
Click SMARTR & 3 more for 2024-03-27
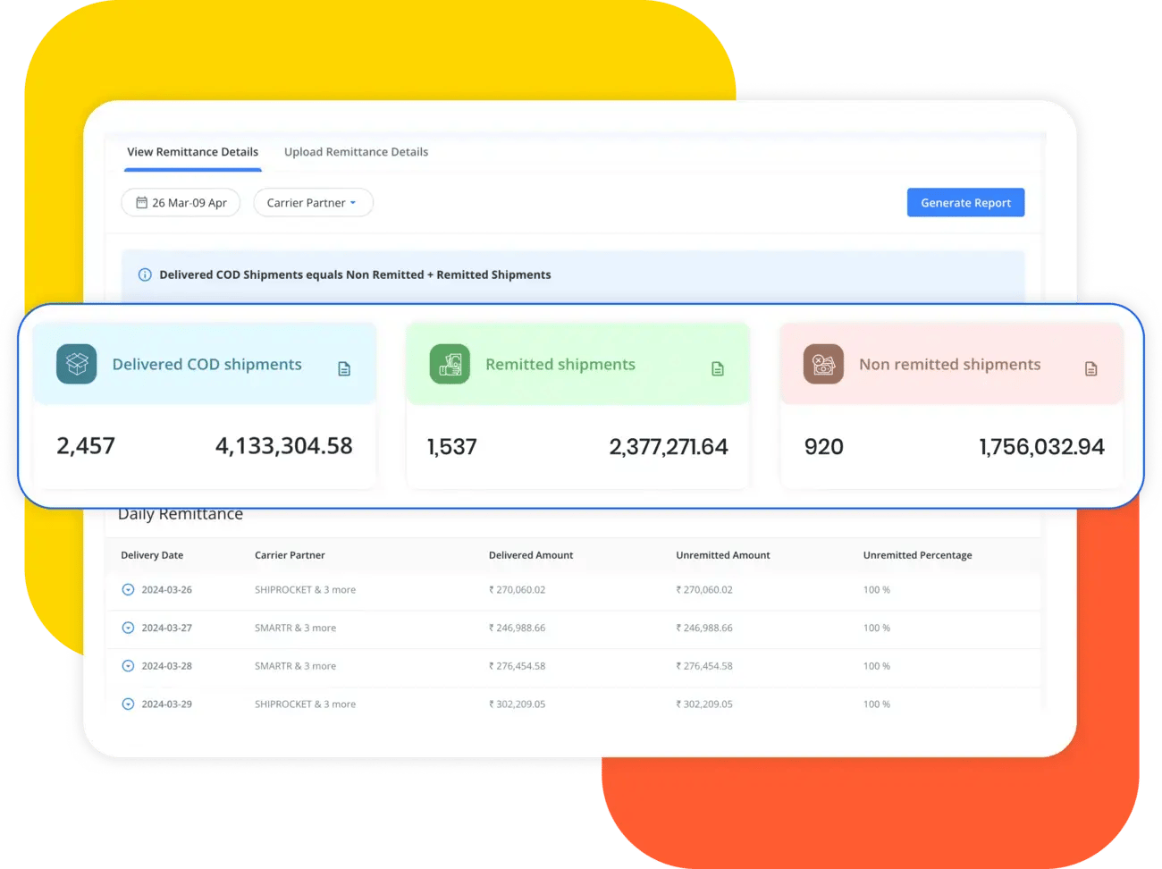(x=295, y=628)
